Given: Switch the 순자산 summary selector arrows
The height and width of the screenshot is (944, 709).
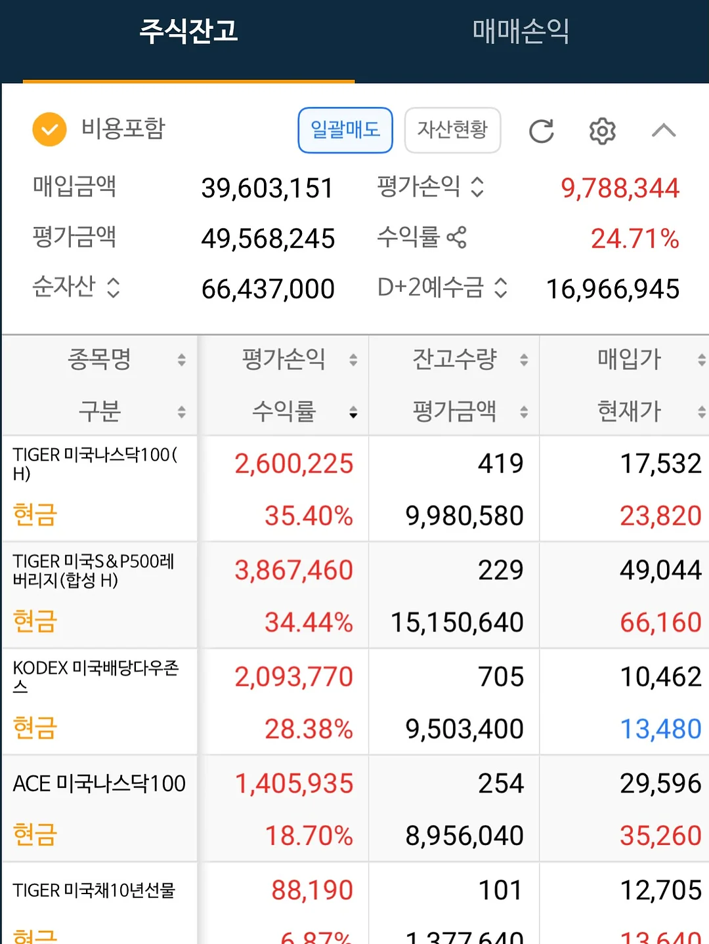Looking at the screenshot, I should point(114,287).
